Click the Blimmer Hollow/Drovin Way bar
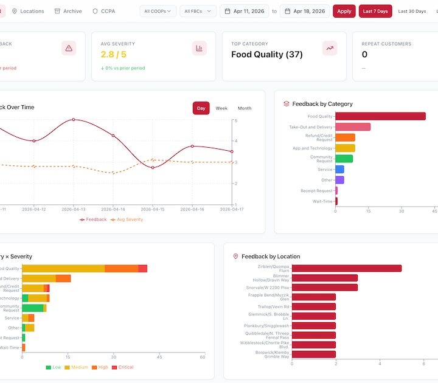438x383 pixels. [325, 278]
